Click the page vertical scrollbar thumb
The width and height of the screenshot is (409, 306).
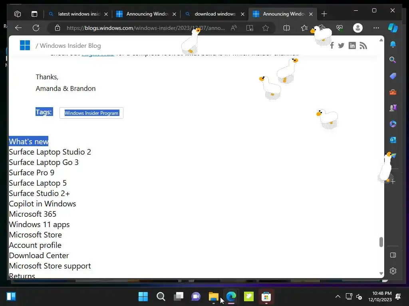point(381,242)
